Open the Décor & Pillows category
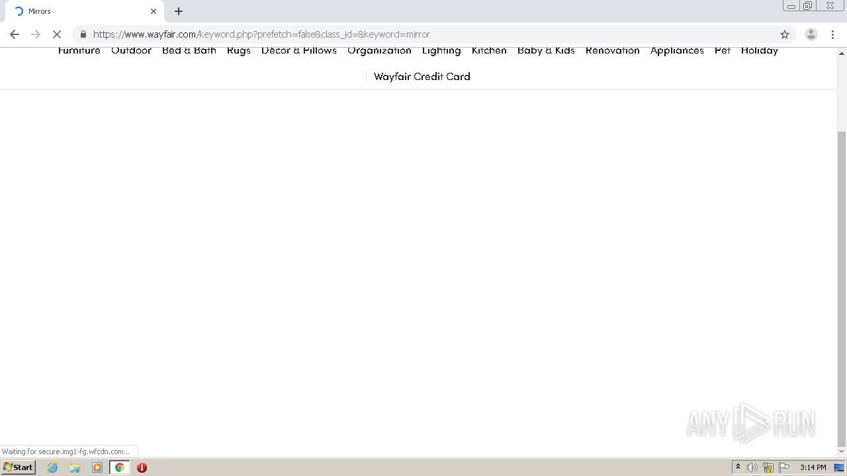The width and height of the screenshot is (847, 476). [x=299, y=50]
